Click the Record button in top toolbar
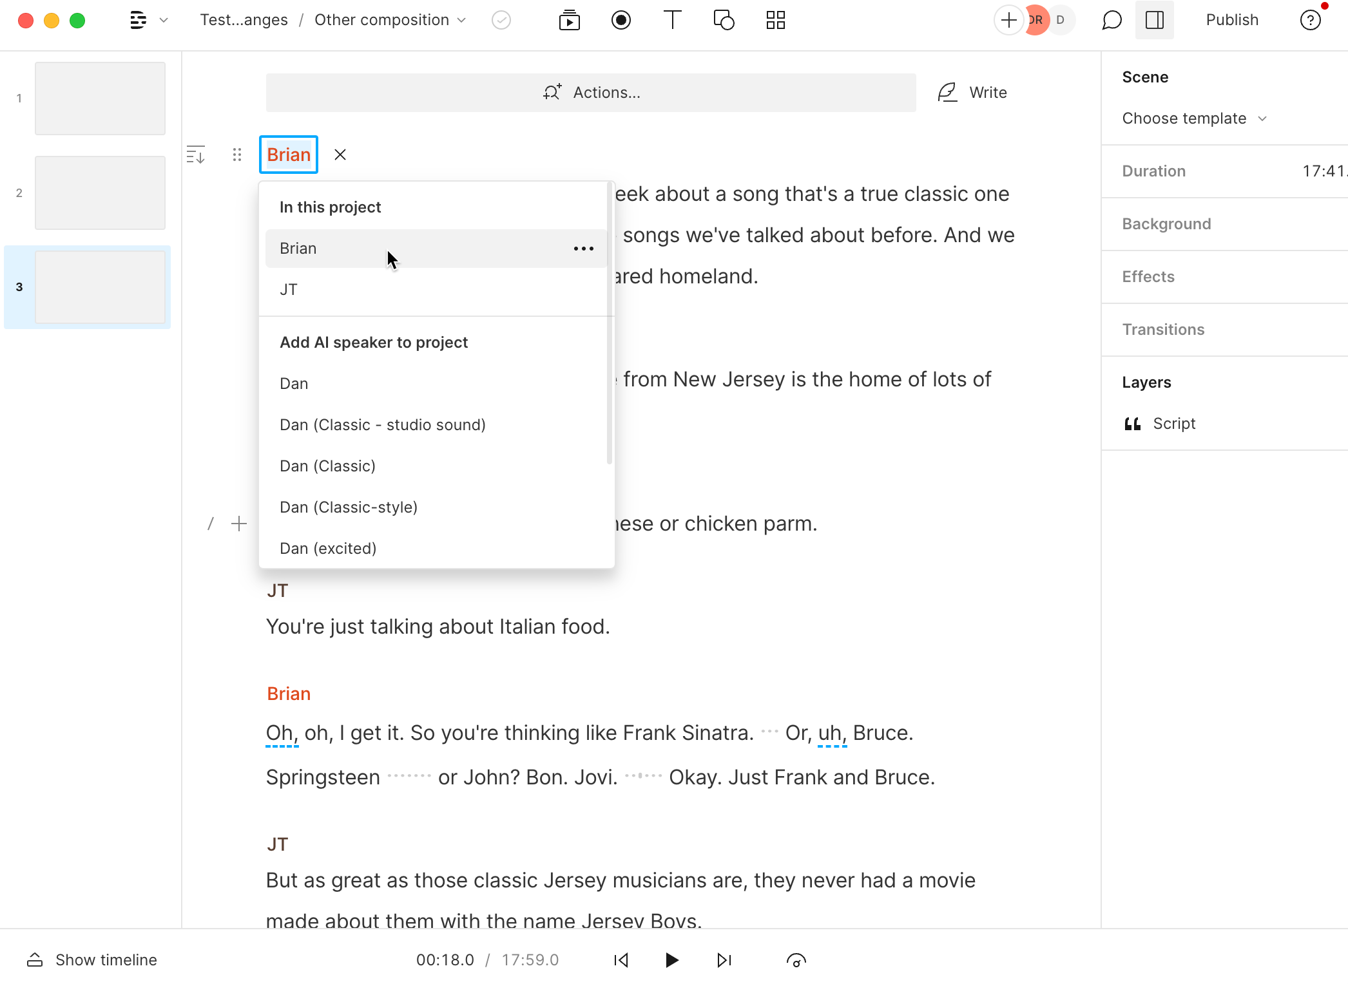This screenshot has width=1348, height=984. click(621, 20)
